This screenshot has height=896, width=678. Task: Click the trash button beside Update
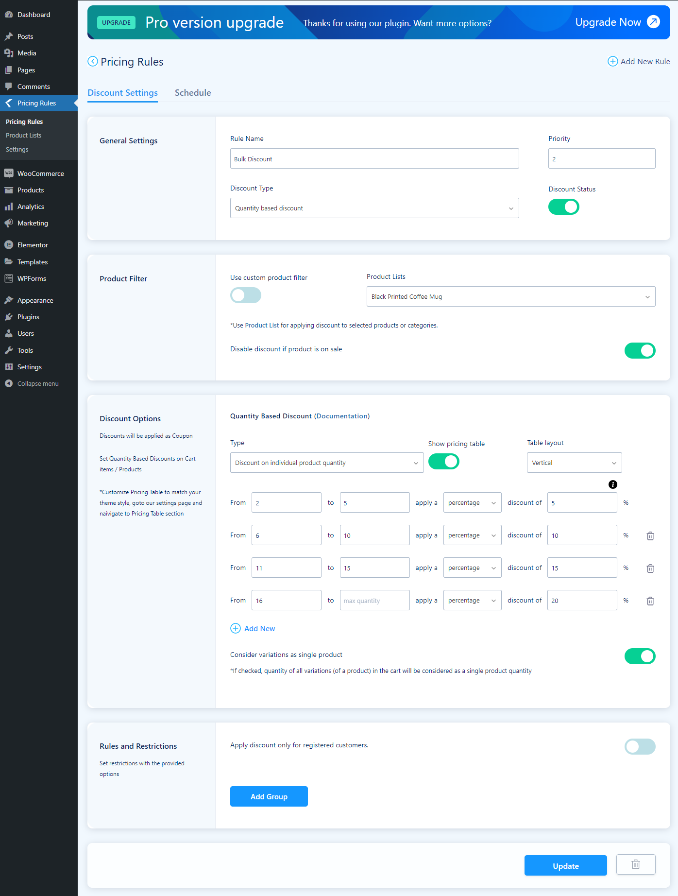click(636, 864)
